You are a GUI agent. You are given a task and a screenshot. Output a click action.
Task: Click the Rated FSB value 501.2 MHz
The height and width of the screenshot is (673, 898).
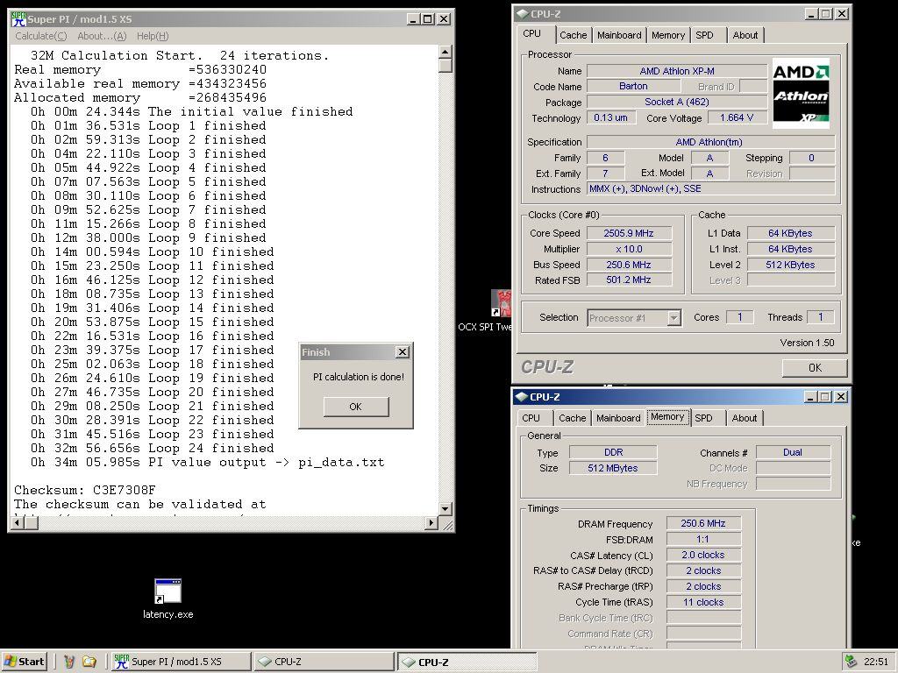[x=629, y=280]
